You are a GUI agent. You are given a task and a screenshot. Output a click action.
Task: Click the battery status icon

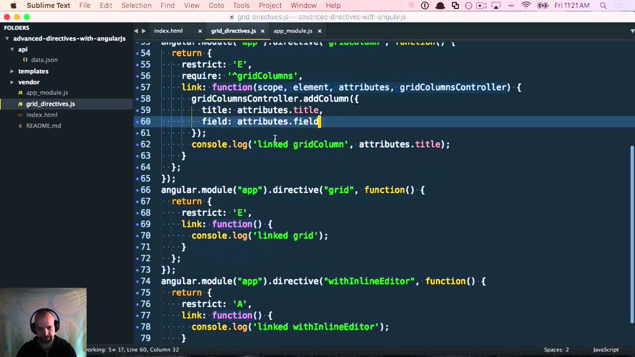(543, 6)
